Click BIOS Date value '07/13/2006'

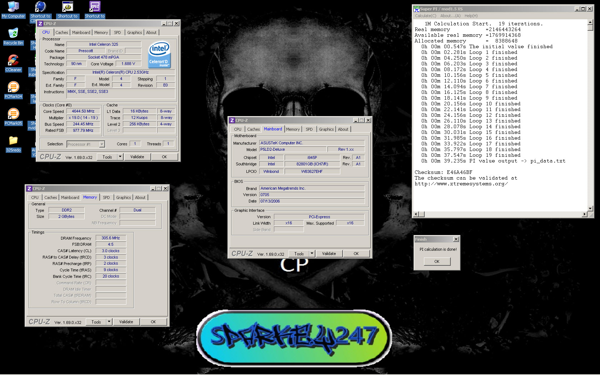point(312,201)
